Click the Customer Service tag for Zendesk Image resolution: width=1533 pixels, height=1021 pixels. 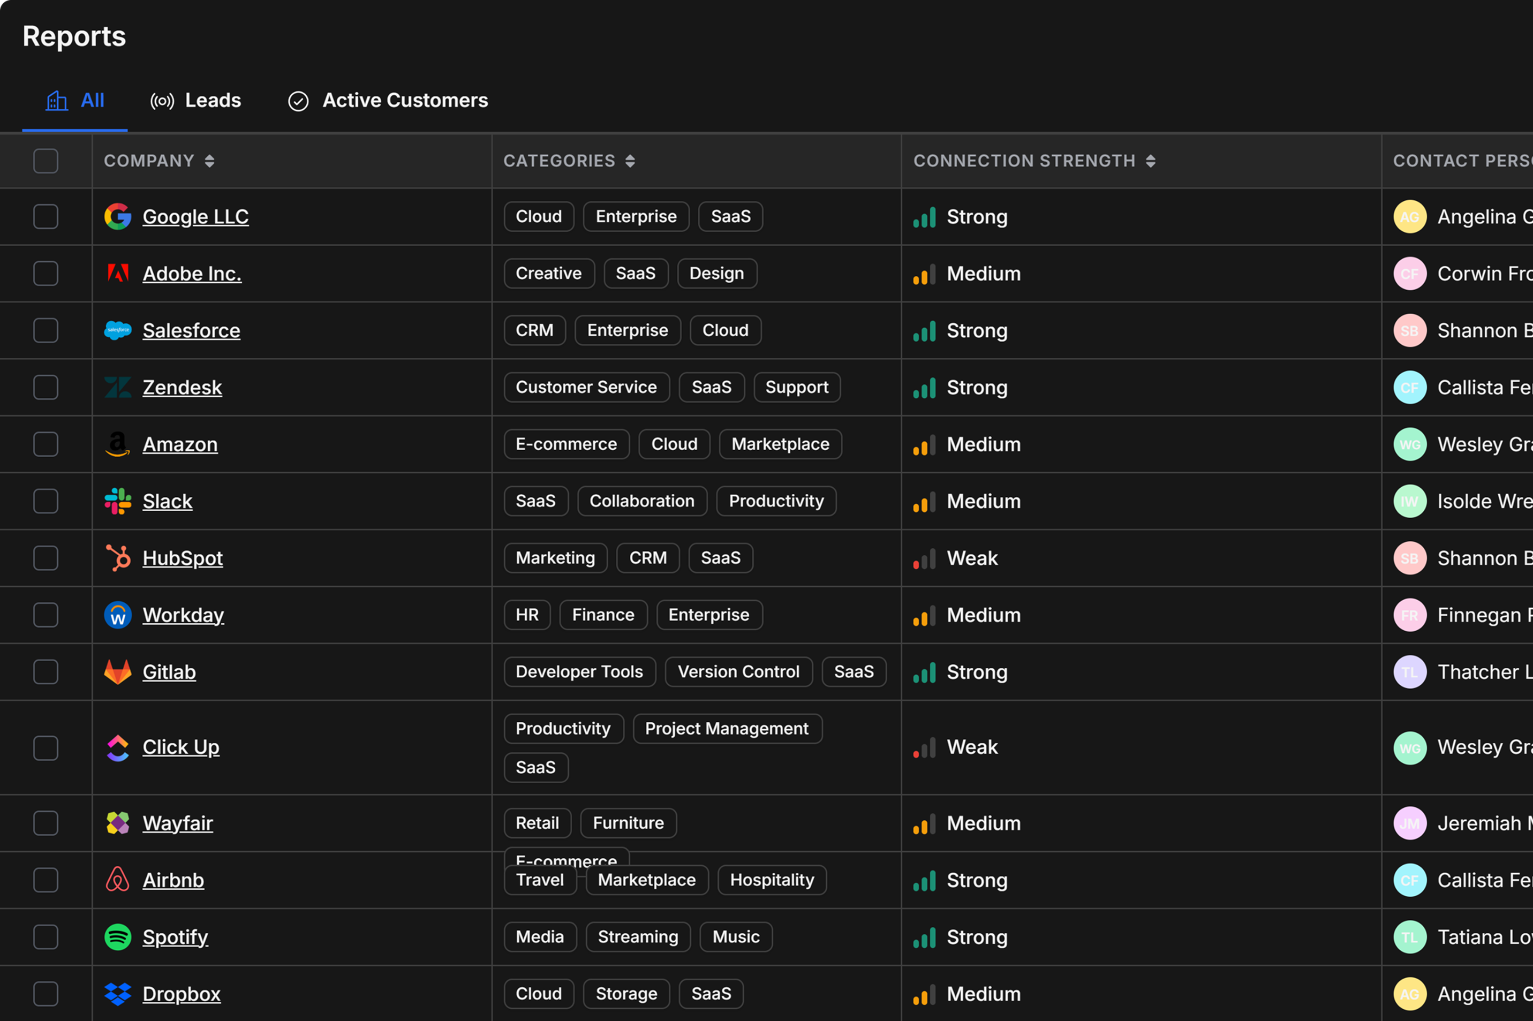[586, 388]
